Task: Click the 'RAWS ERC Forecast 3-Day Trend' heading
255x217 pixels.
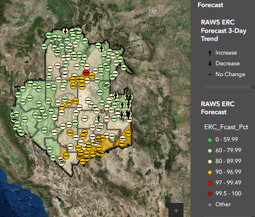Action: point(223,31)
